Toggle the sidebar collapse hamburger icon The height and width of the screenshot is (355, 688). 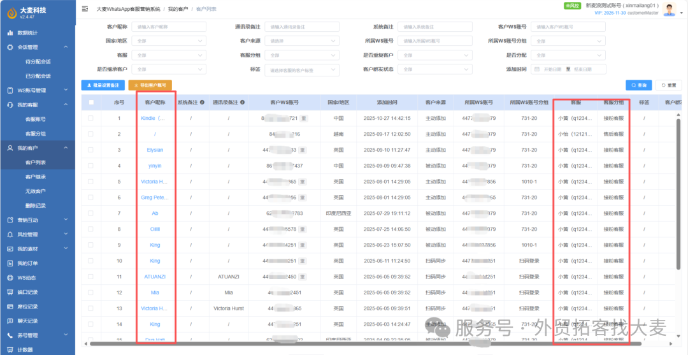(x=85, y=9)
